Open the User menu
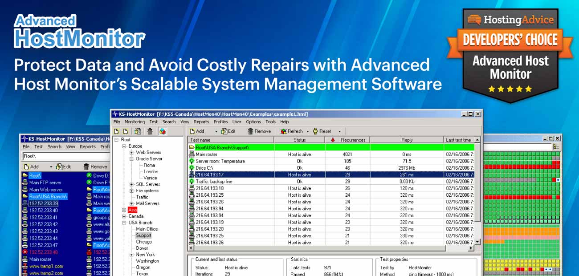Viewport: 579px width, 276px height. (237, 122)
